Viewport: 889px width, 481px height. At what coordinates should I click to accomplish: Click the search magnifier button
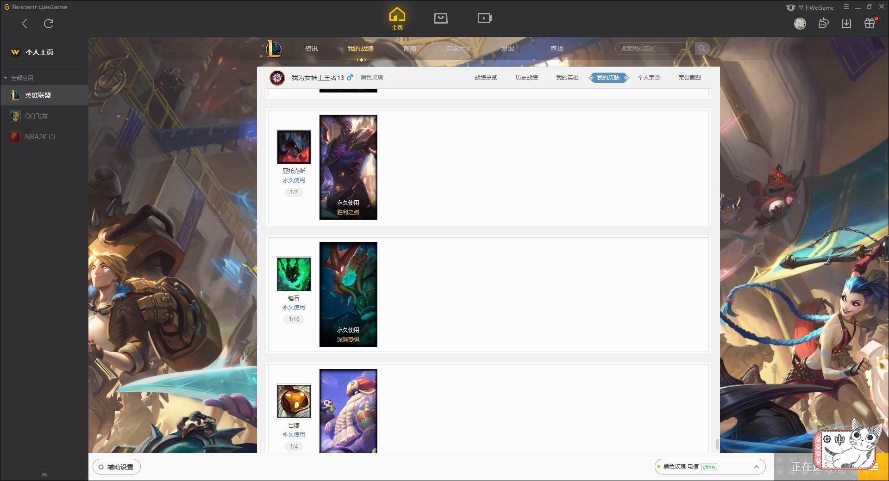click(x=702, y=49)
